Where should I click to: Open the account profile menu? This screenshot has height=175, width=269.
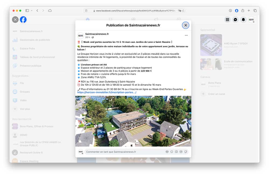pyautogui.click(x=251, y=20)
